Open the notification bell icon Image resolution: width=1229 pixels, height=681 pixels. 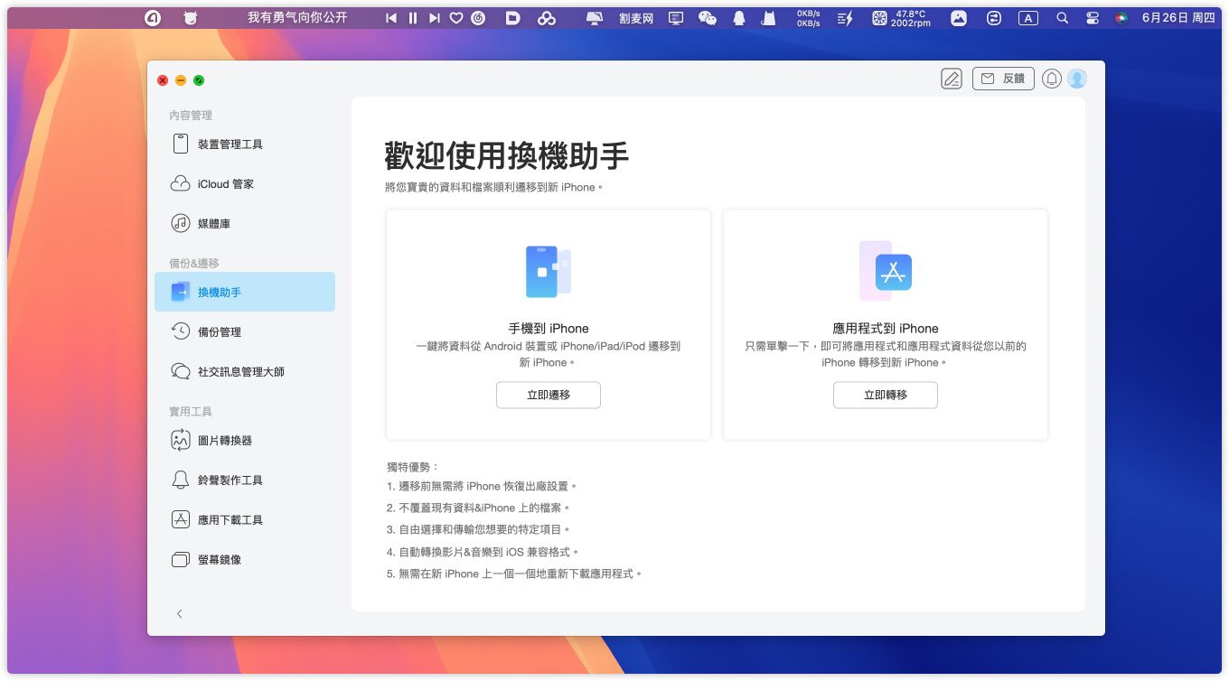pos(1051,79)
